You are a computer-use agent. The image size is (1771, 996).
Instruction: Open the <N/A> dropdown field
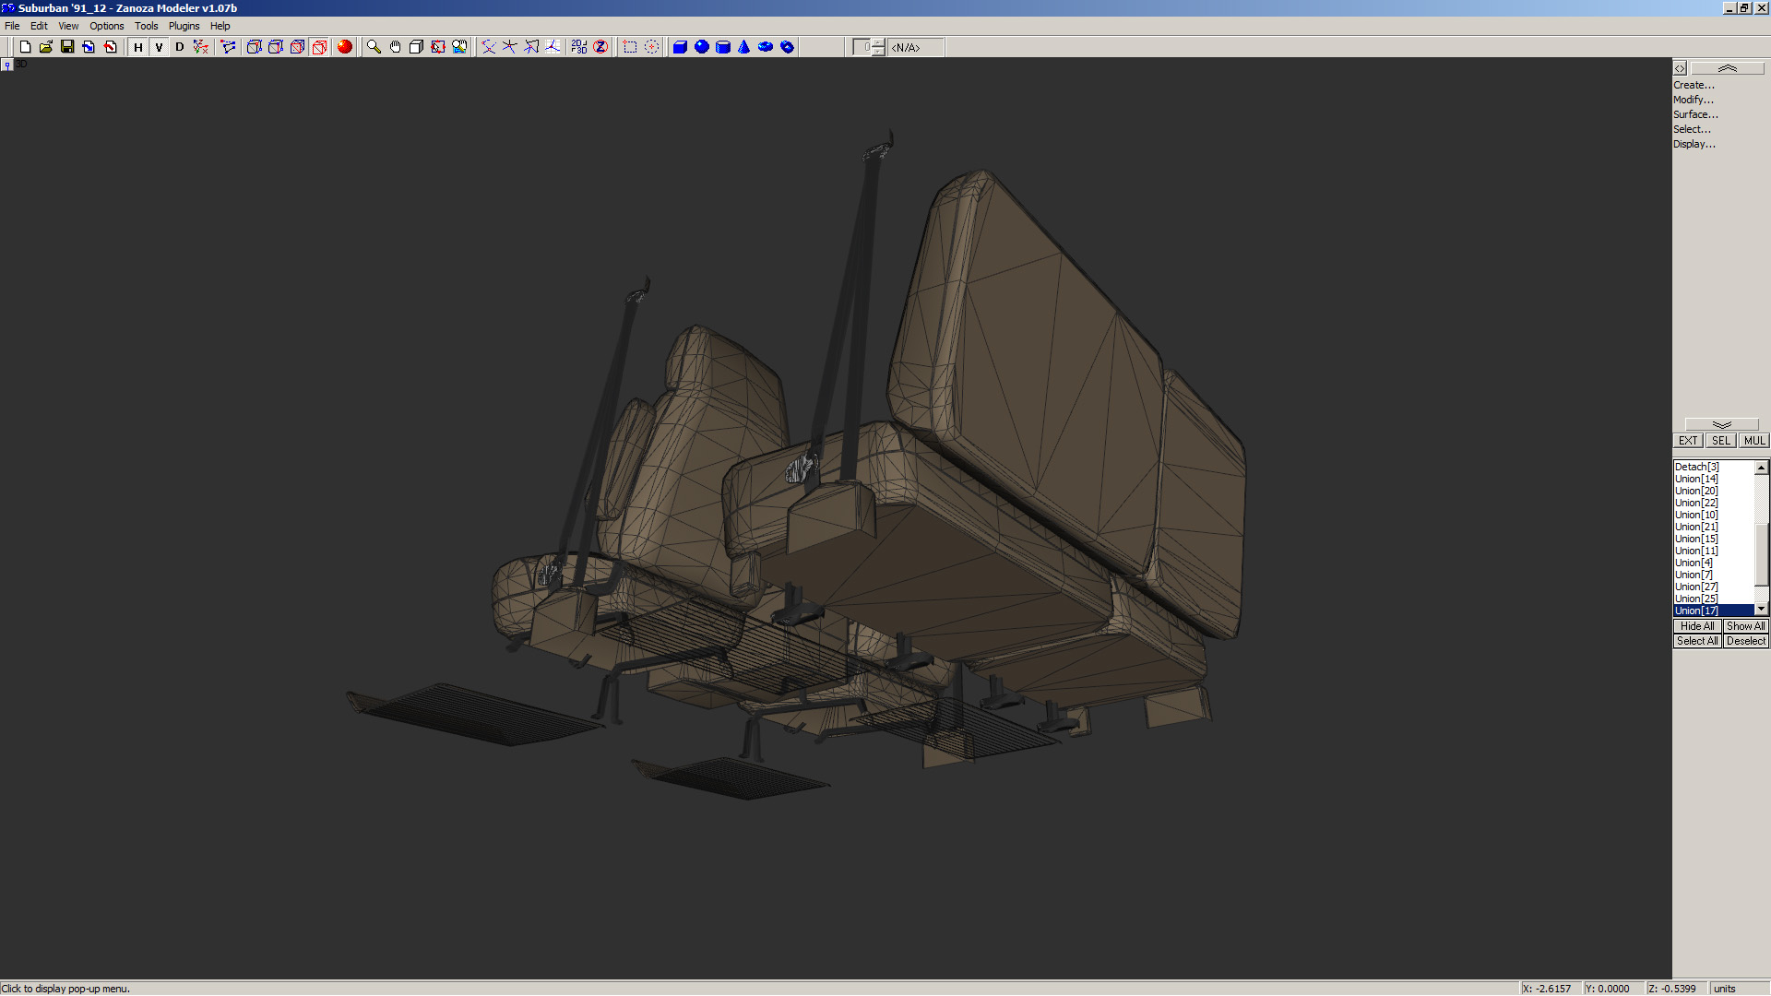pos(916,47)
